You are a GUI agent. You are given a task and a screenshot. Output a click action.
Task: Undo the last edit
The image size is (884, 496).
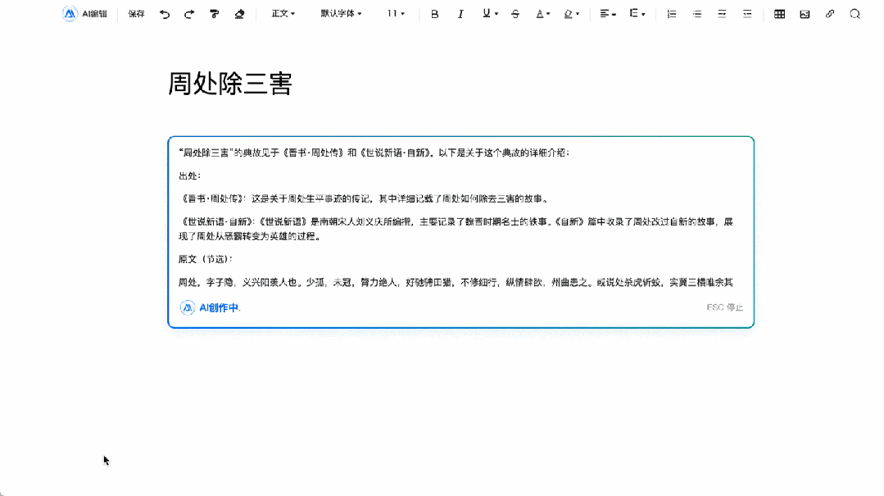164,14
